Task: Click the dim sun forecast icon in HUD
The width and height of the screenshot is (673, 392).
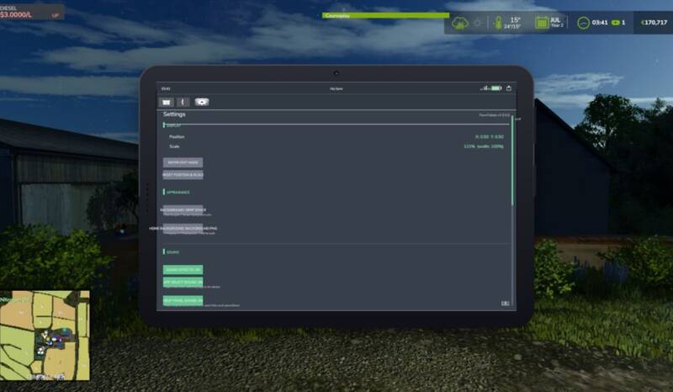Action: point(477,23)
